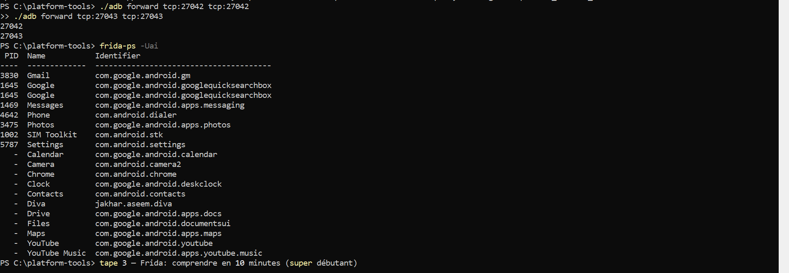Click the YouTube Music app name
Screen dimensions: 789x273
coord(56,253)
